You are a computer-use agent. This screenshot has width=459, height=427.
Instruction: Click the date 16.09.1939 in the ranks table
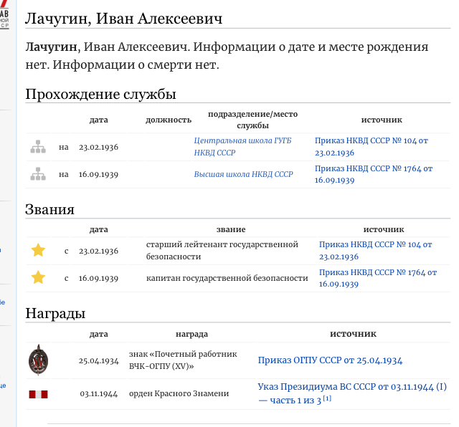[x=99, y=278]
